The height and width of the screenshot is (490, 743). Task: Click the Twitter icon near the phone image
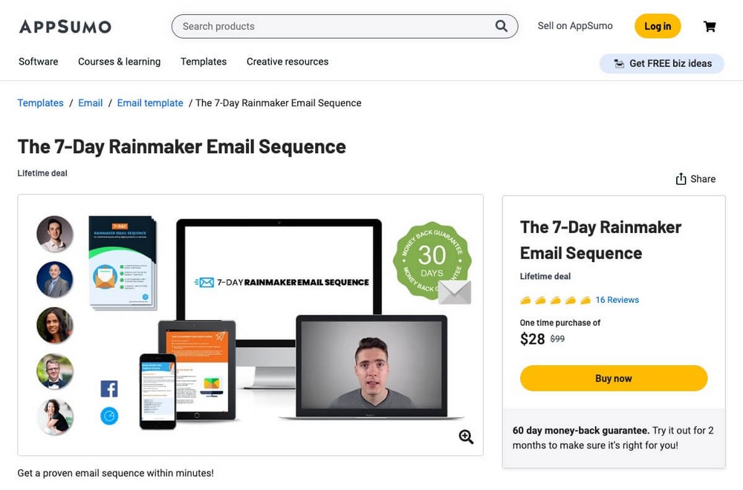click(x=109, y=417)
